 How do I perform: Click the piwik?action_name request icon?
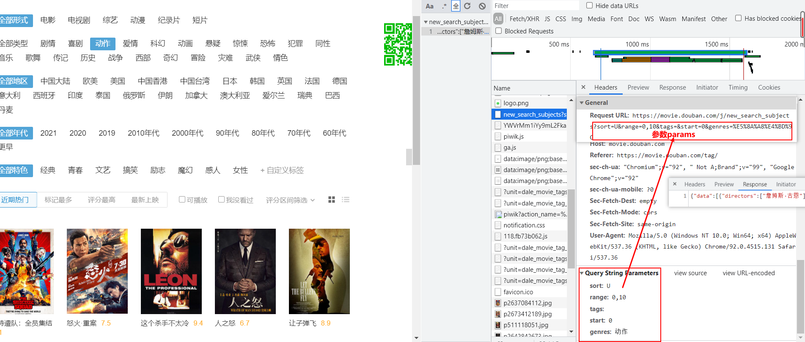tap(498, 214)
